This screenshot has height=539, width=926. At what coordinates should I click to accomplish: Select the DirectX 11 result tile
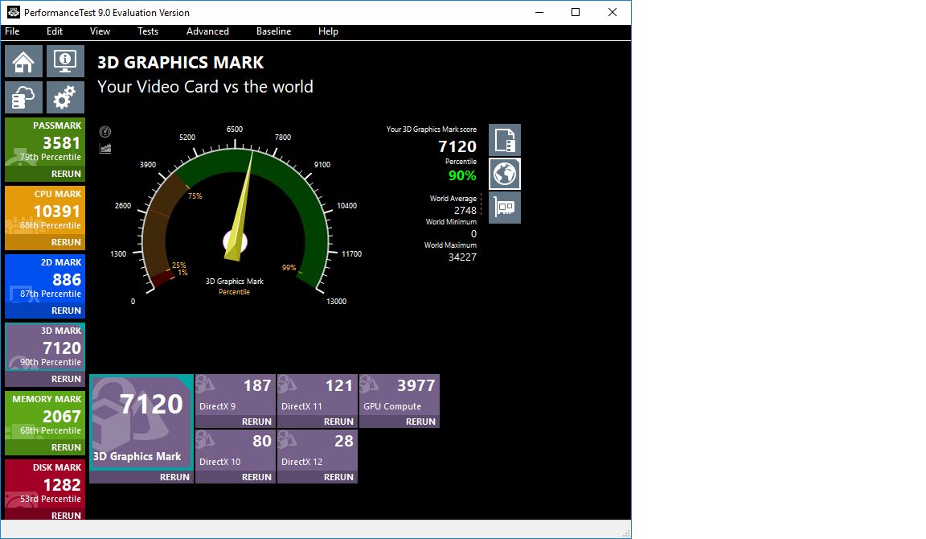(x=318, y=395)
